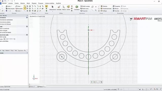
Task: Open the Diseñar ribbon tab
Action: point(4,3)
